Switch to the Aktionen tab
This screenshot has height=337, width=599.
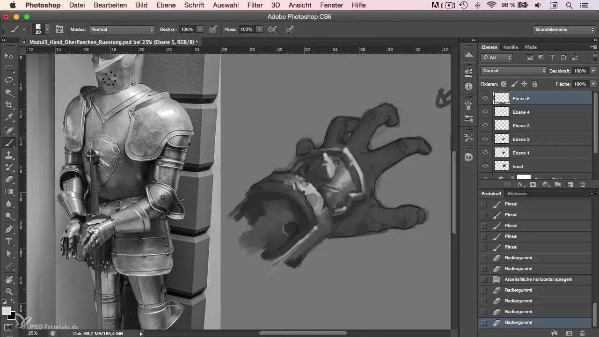pyautogui.click(x=517, y=193)
